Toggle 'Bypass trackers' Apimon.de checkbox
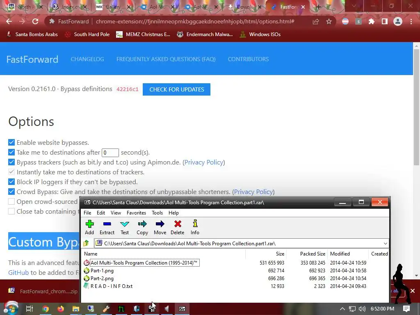The image size is (420, 315). [x=11, y=162]
